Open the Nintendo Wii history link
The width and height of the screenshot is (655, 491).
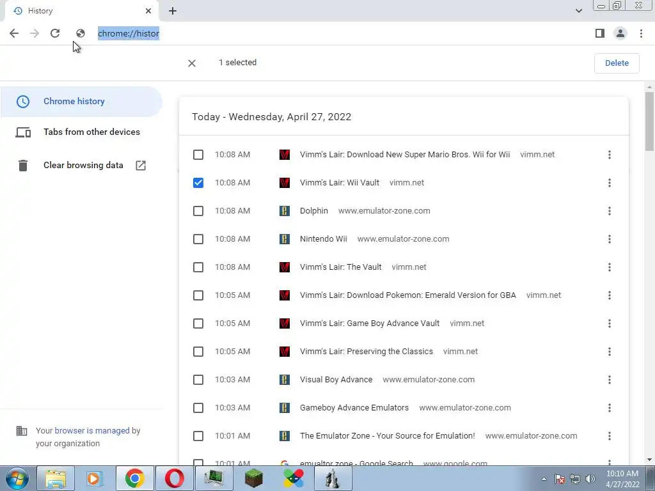pyautogui.click(x=323, y=239)
